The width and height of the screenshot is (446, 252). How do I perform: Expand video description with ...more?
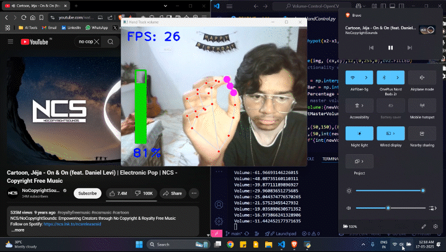[x=18, y=230]
